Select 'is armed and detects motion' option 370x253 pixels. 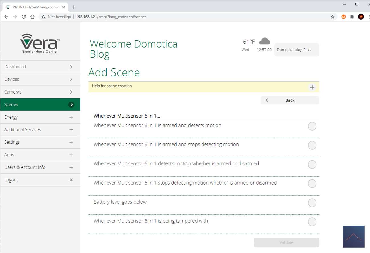tap(312, 126)
